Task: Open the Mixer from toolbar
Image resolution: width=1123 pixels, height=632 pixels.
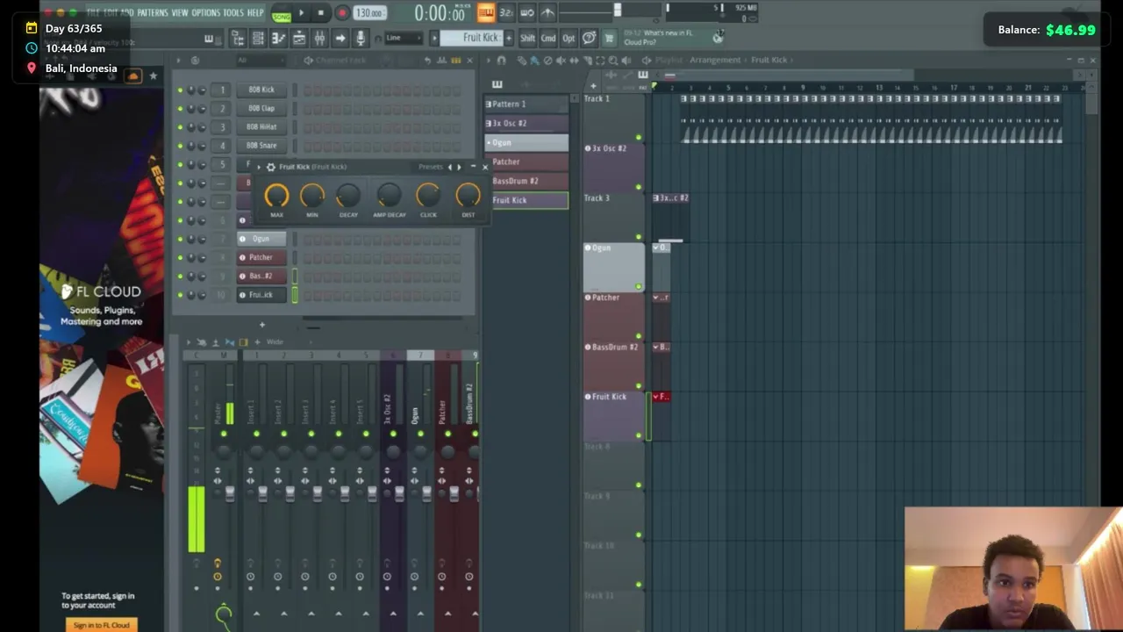Action: pyautogui.click(x=319, y=38)
